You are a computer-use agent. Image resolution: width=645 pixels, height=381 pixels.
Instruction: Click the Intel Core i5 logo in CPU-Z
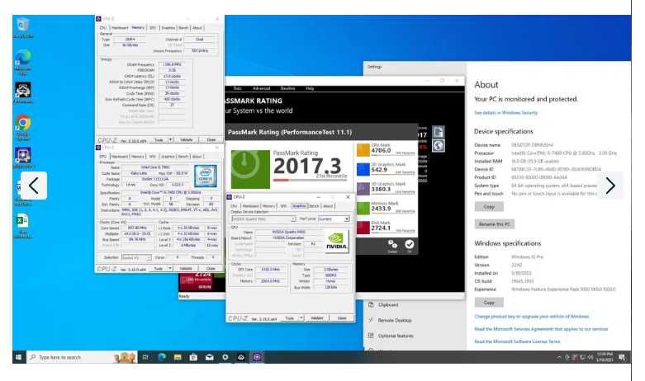coord(206,176)
